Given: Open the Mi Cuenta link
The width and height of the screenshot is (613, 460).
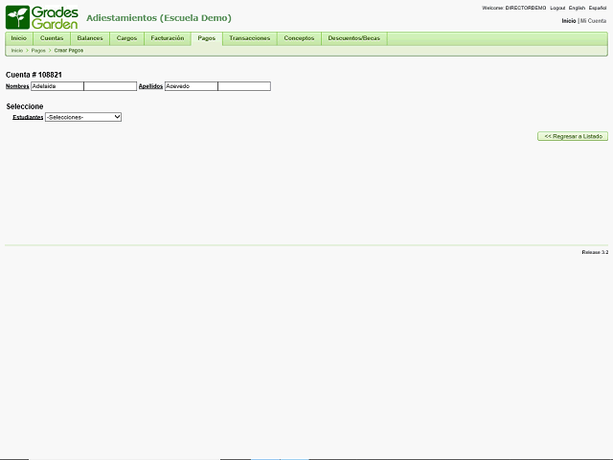Looking at the screenshot, I should 593,21.
